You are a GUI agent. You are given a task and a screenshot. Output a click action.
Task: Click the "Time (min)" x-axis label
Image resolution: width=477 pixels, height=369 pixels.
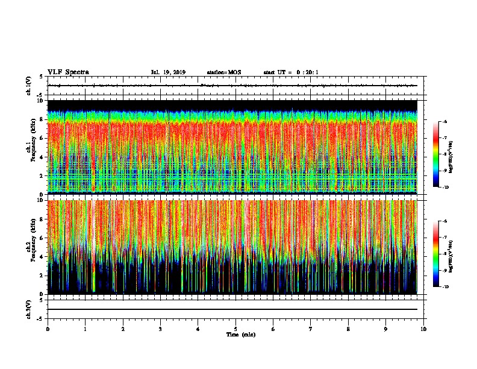tap(241, 335)
